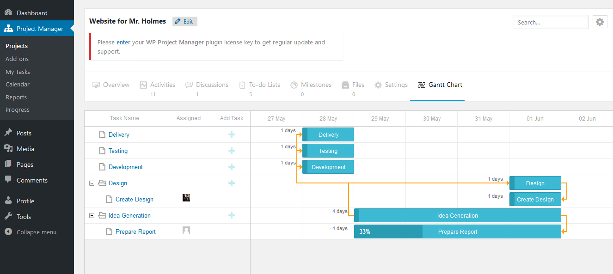This screenshot has height=274, width=613.
Task: Open My Tasks in sidebar menu
Action: coord(18,72)
